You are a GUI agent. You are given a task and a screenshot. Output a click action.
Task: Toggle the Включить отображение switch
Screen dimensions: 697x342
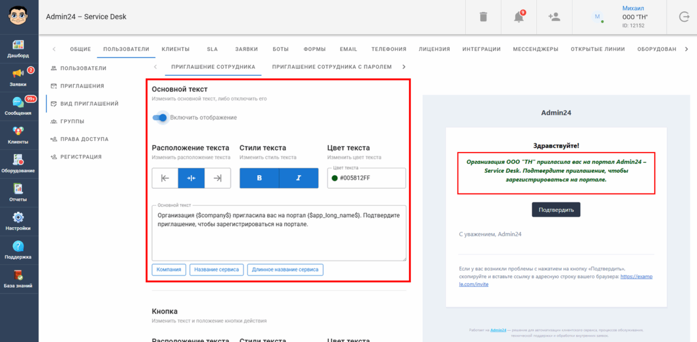(160, 118)
